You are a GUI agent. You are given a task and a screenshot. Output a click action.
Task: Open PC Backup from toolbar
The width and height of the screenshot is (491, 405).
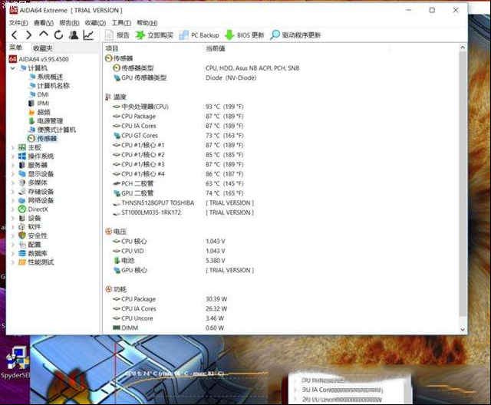pyautogui.click(x=199, y=35)
